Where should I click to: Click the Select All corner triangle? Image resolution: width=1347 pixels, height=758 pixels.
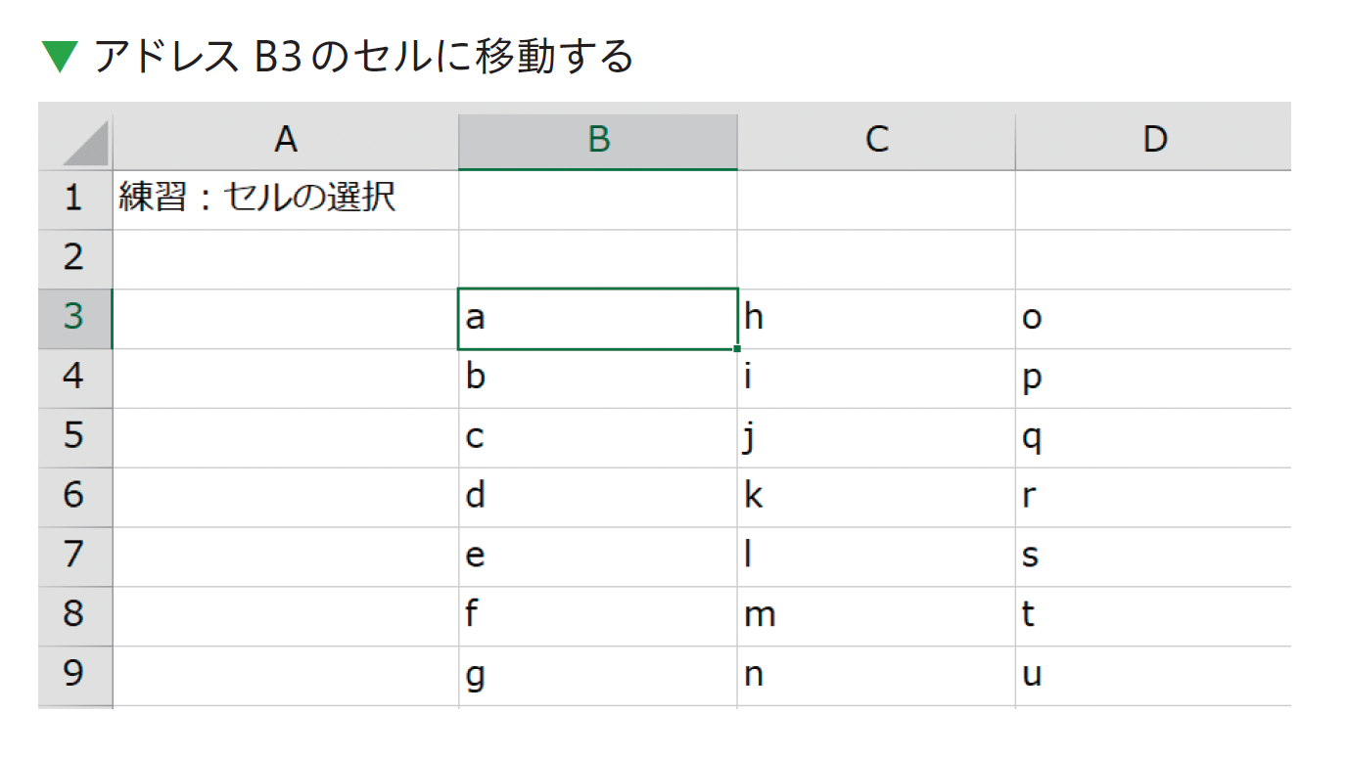point(85,144)
